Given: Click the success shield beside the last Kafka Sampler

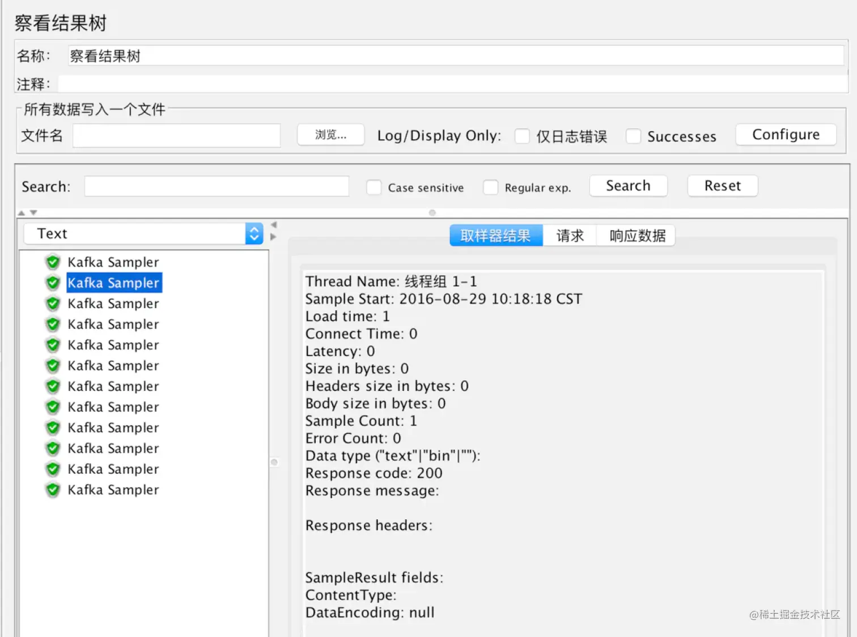Looking at the screenshot, I should [53, 489].
